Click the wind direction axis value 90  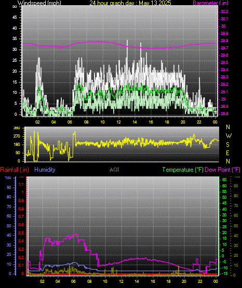coord(18,153)
